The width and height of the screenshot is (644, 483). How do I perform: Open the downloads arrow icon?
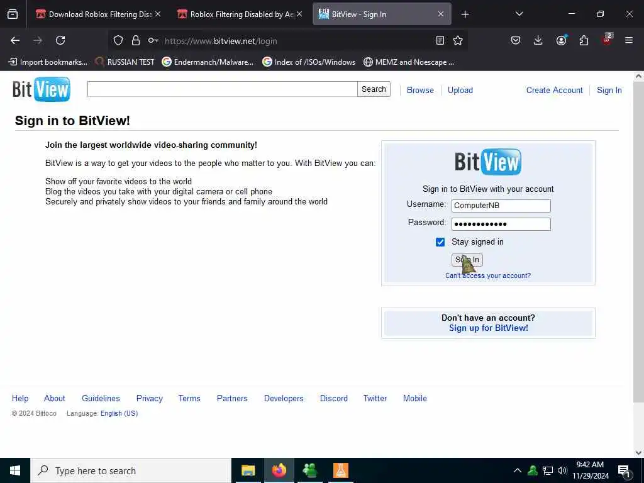pos(538,40)
